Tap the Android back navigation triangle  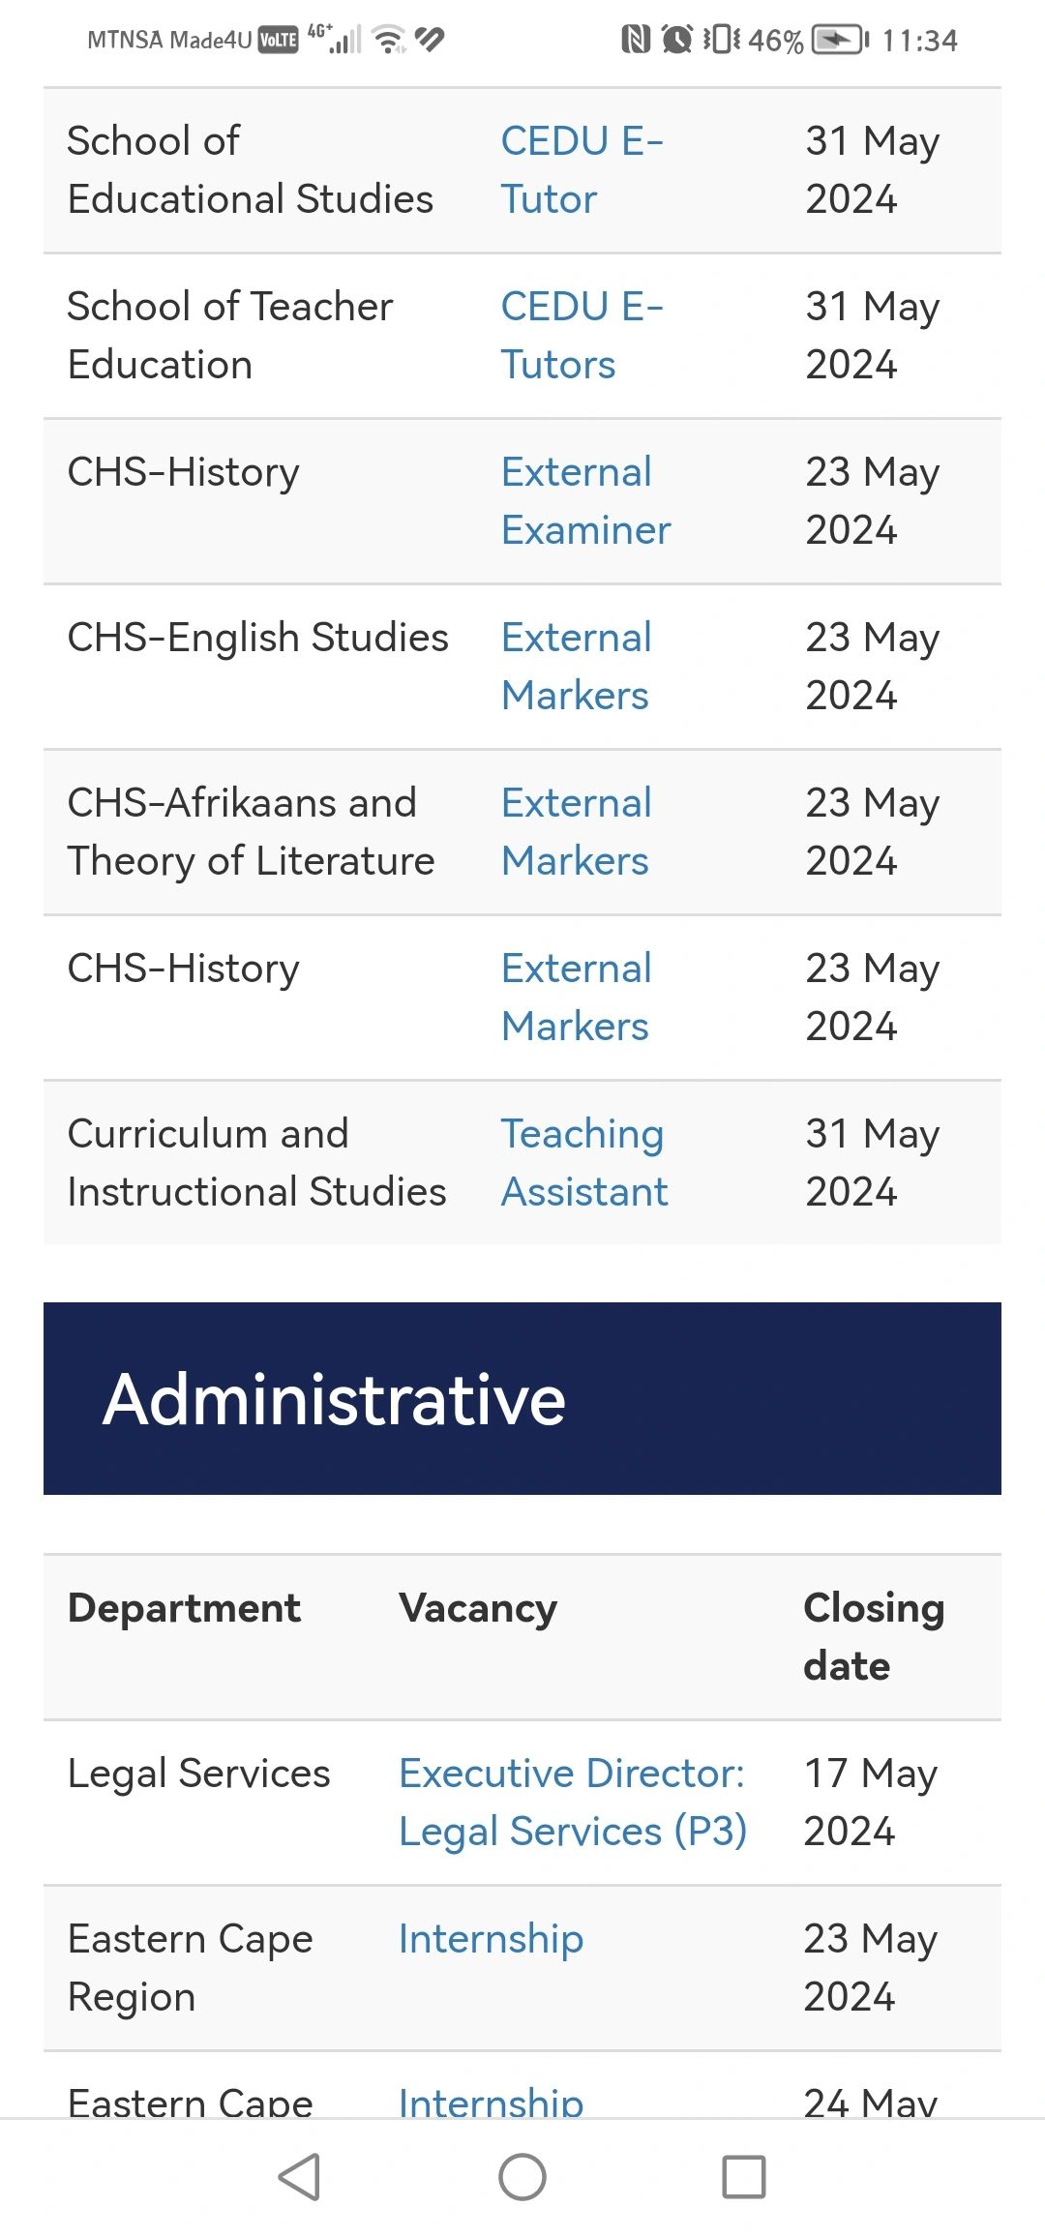pos(300,2177)
